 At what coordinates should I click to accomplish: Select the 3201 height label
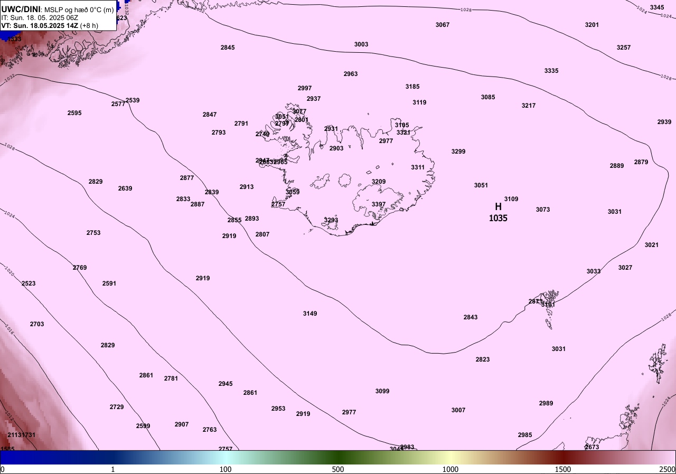592,25
